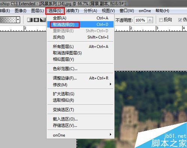
Task: Expand the 修改(M) submenu
Action: coord(80,85)
